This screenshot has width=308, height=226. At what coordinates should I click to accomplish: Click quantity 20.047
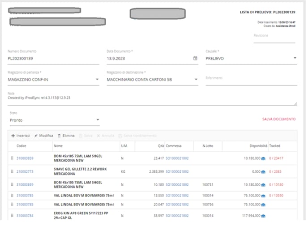[159, 205]
